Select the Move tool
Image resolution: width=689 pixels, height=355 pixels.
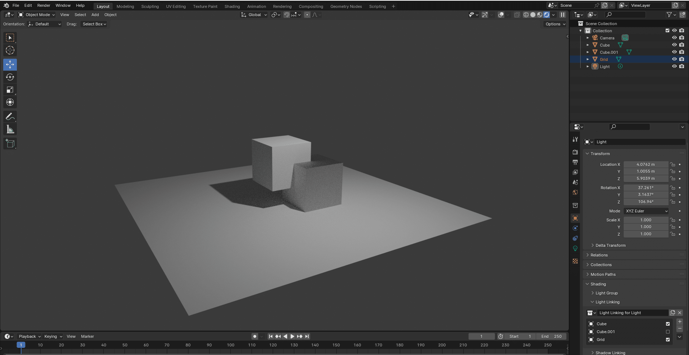tap(10, 64)
